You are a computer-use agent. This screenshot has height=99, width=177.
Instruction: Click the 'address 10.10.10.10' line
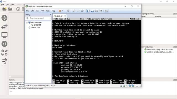[x=72, y=65]
